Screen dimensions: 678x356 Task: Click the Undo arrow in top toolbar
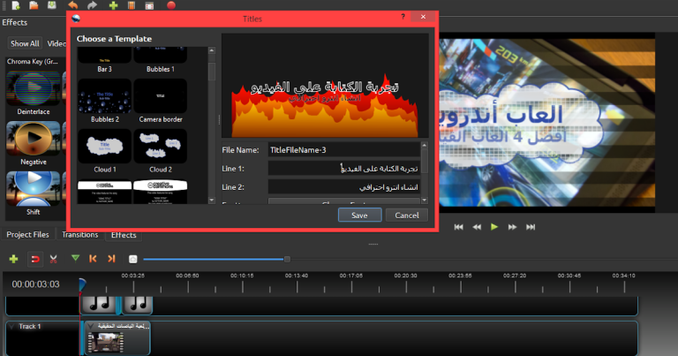[73, 5]
